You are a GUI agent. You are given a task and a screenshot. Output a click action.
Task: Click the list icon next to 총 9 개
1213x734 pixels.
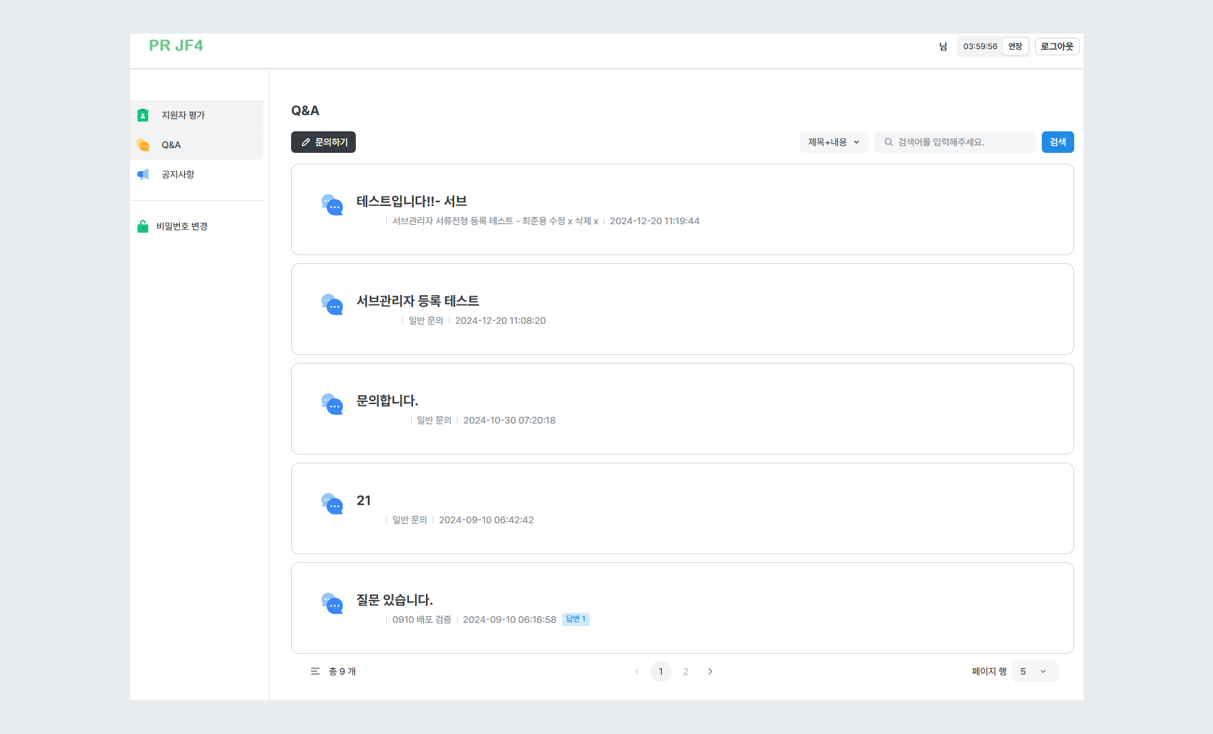pos(314,671)
